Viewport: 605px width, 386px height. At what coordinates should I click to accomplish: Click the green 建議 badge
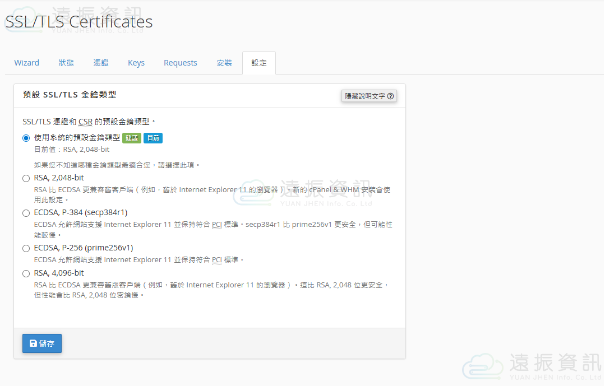131,138
